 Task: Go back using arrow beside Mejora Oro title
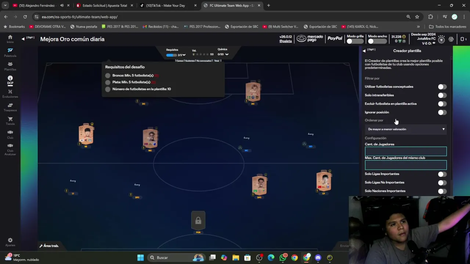[x=23, y=39]
